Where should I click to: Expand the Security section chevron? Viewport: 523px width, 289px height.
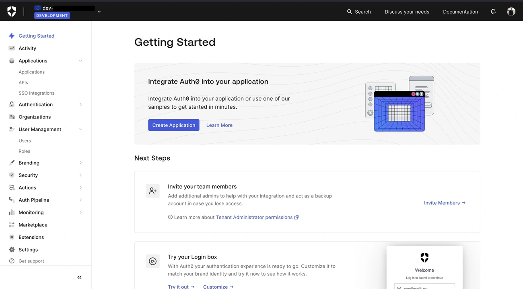click(80, 175)
